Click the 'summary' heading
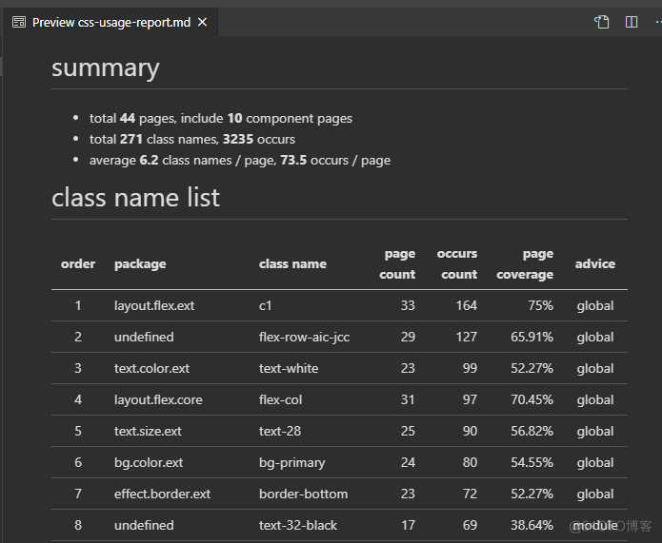 coord(105,68)
